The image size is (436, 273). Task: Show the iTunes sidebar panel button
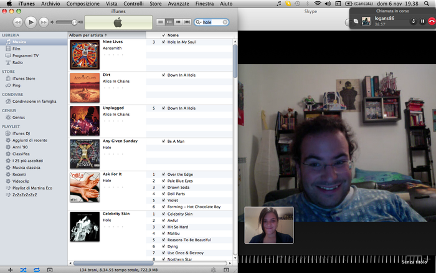coord(226,270)
